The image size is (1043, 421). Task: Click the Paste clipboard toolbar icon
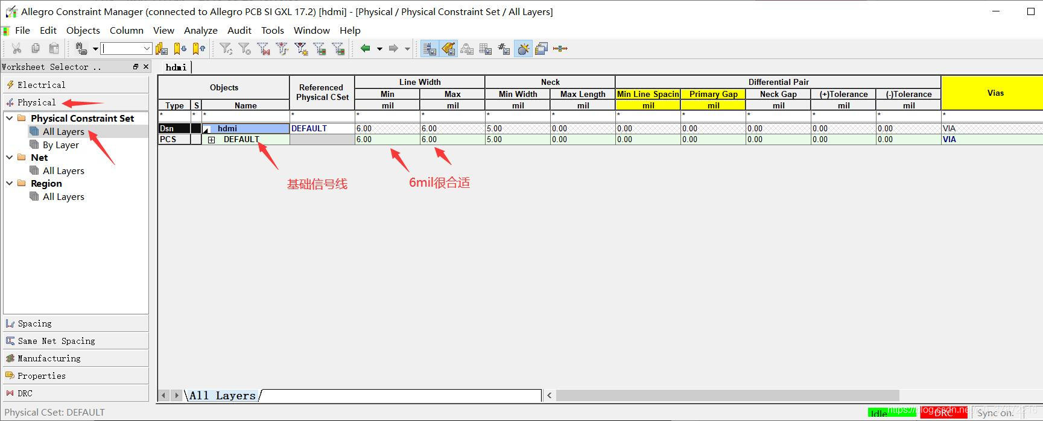[x=54, y=49]
